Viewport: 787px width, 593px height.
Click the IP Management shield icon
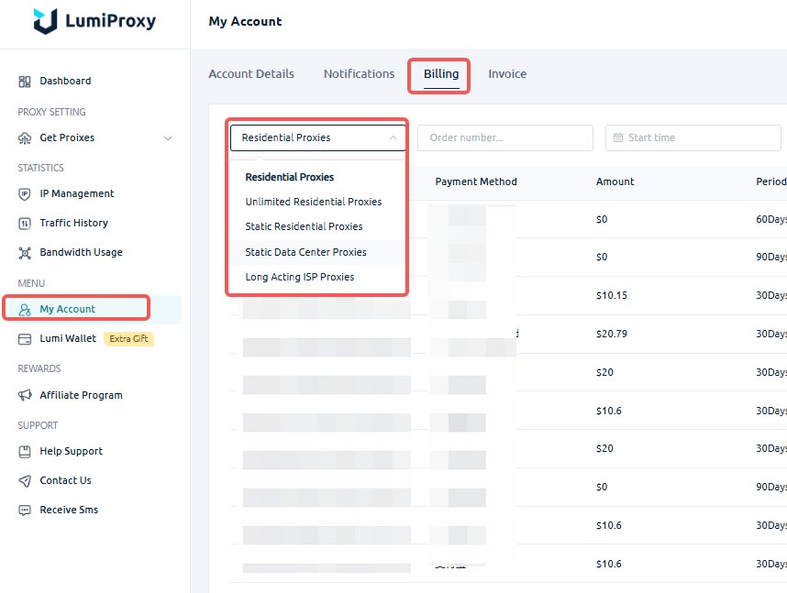25,194
